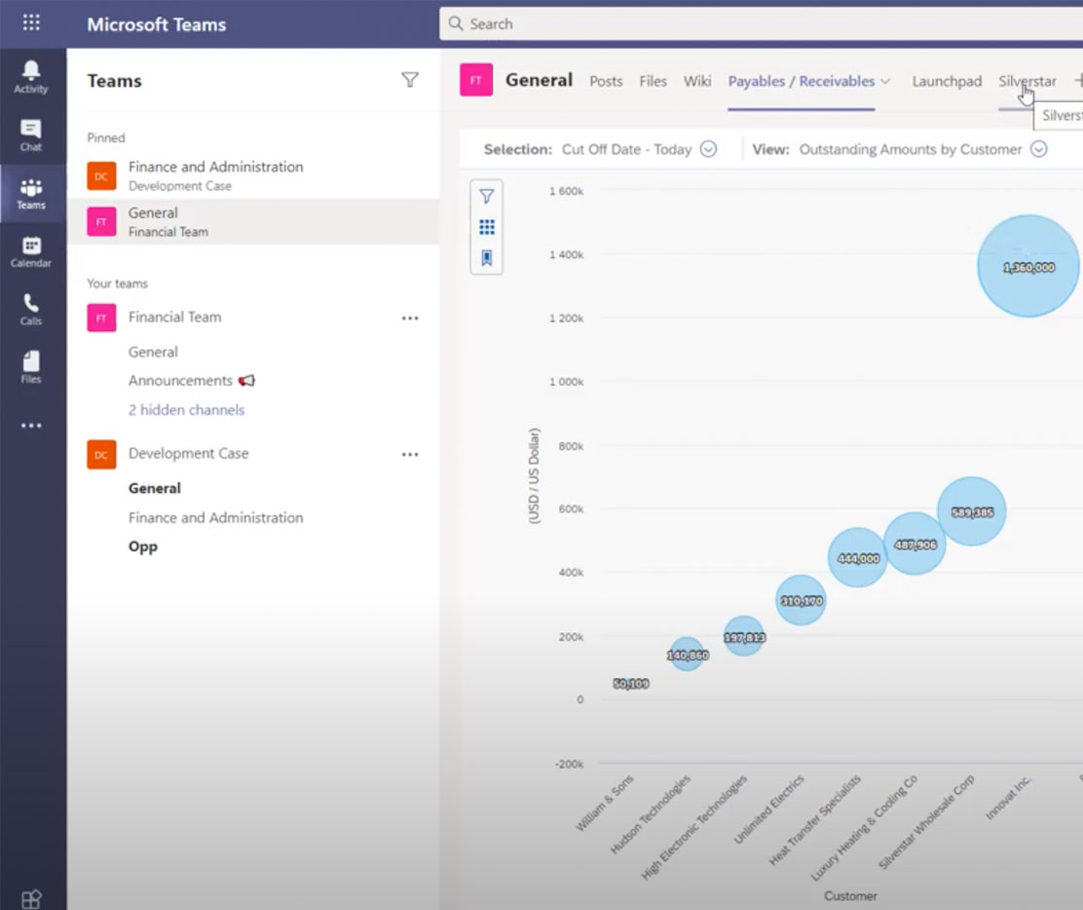Open the Apps store icon at bottom
This screenshot has height=910, width=1083.
pyautogui.click(x=31, y=899)
